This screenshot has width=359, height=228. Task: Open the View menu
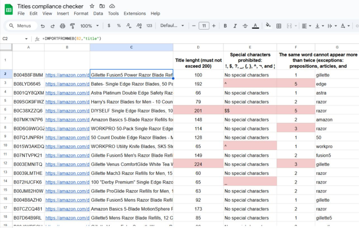(x=47, y=13)
